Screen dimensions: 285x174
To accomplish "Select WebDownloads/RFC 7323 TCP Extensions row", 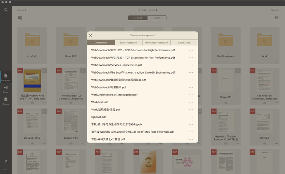I will tap(142, 57).
